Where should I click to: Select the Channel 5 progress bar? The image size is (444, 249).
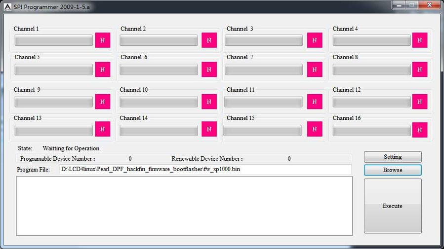(54, 70)
